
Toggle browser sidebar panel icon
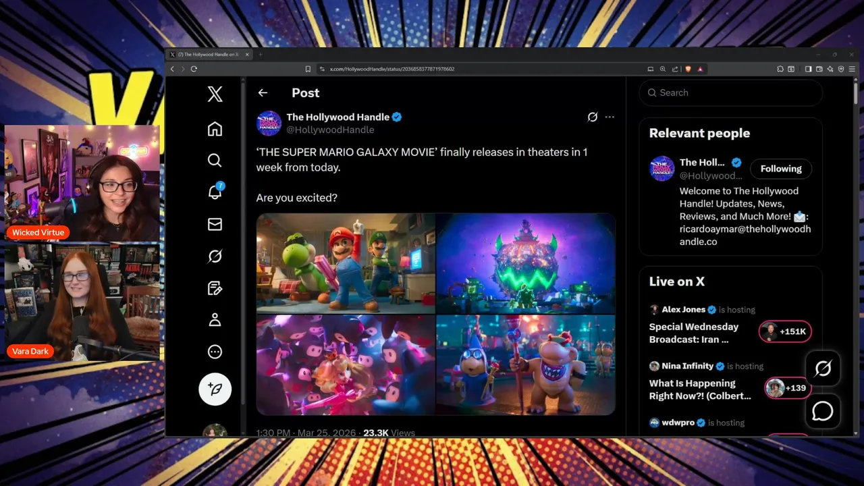click(x=808, y=69)
